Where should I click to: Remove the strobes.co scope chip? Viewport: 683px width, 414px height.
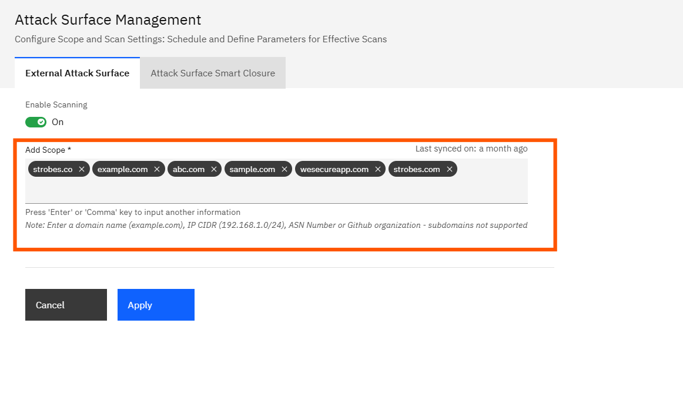(x=82, y=169)
